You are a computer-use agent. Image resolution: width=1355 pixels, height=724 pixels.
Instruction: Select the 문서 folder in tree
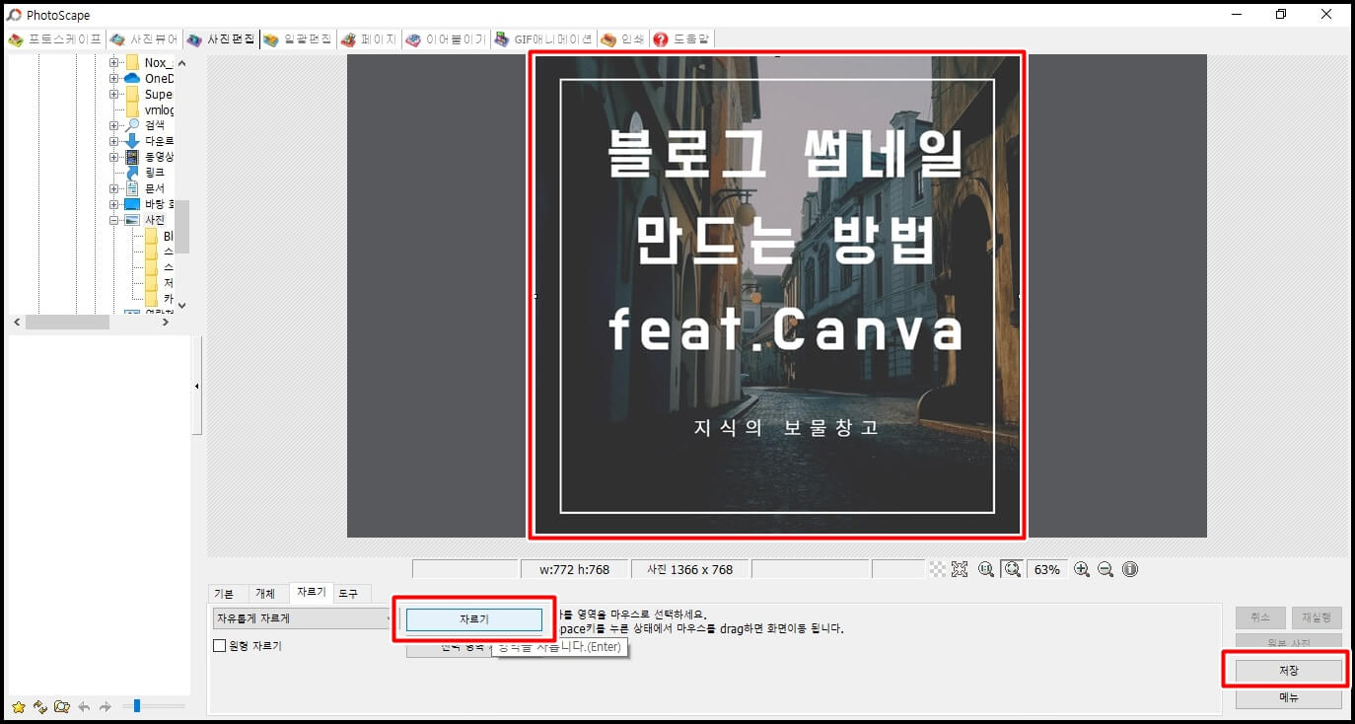(154, 188)
